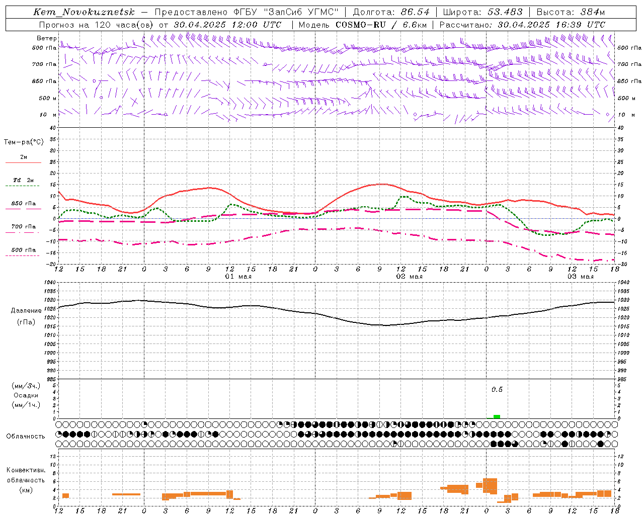This screenshot has width=644, height=515.
Task: Click the green precipitation bar
Action: coord(497,416)
